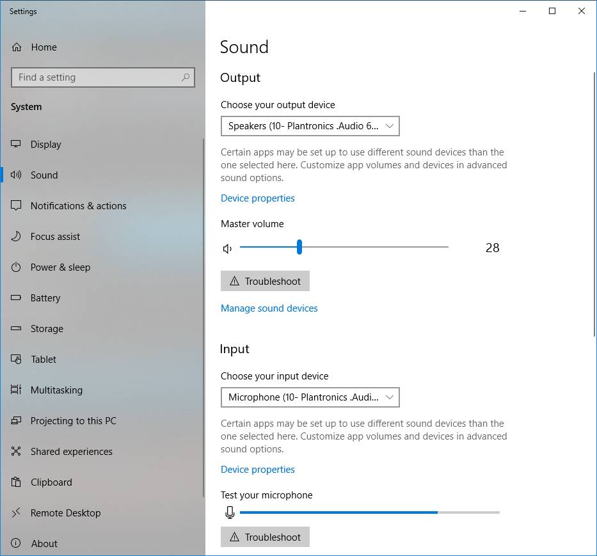This screenshot has width=597, height=556.
Task: Open the input device Microphone dropdown
Action: click(x=310, y=397)
